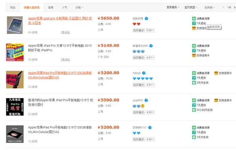View 1条评论 on the ¥5149.00 listing
236x150 pixels.
(x=65, y=59)
